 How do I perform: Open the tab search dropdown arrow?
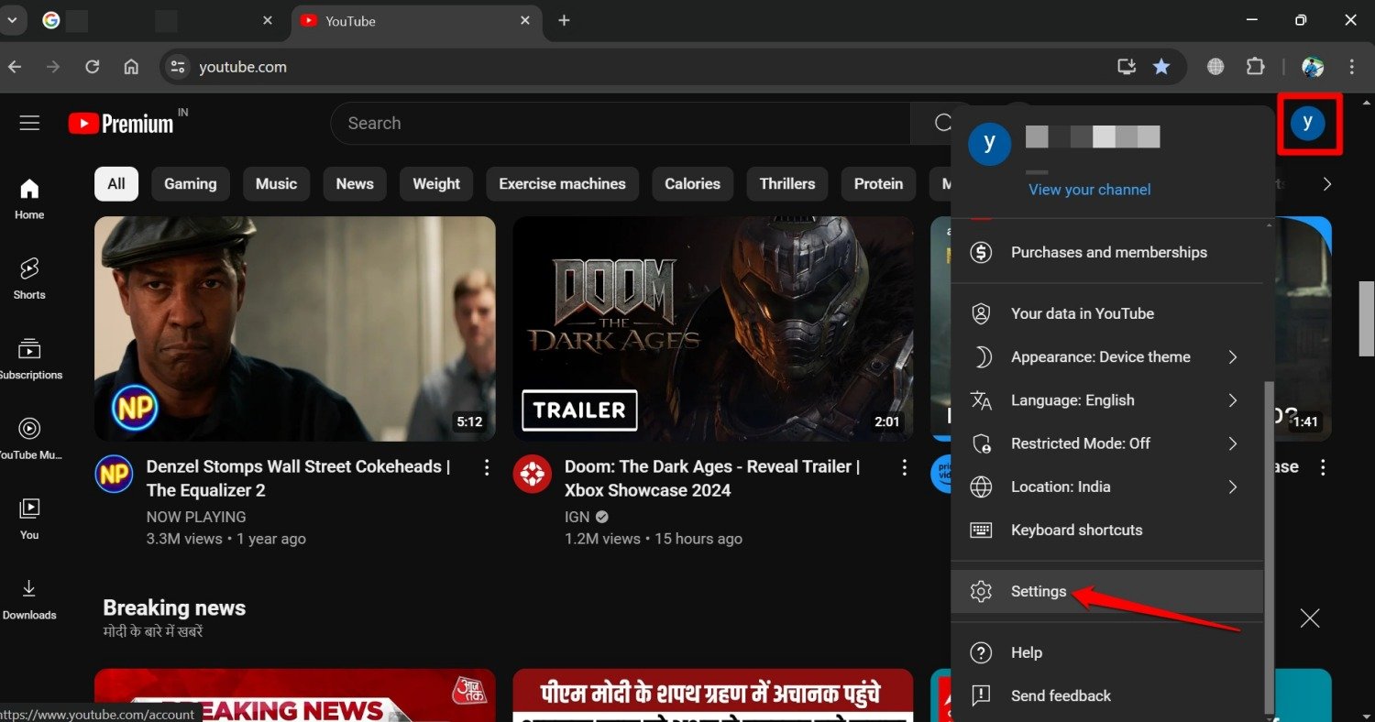(x=12, y=20)
